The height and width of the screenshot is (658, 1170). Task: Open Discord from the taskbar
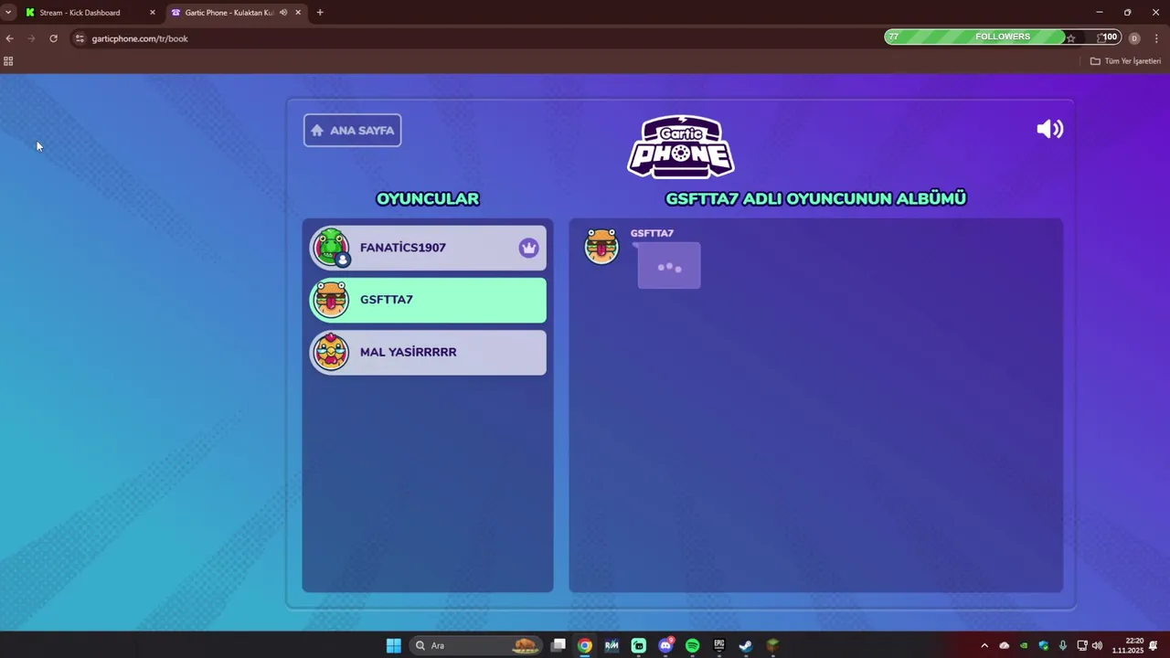coord(665,645)
